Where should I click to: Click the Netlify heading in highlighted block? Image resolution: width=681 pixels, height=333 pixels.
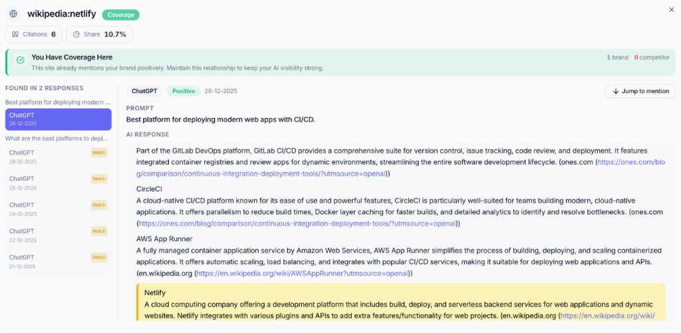click(x=154, y=294)
